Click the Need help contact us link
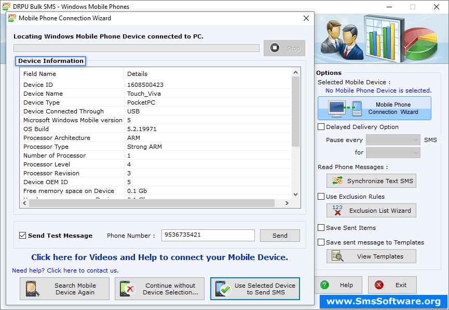 pyautogui.click(x=65, y=270)
